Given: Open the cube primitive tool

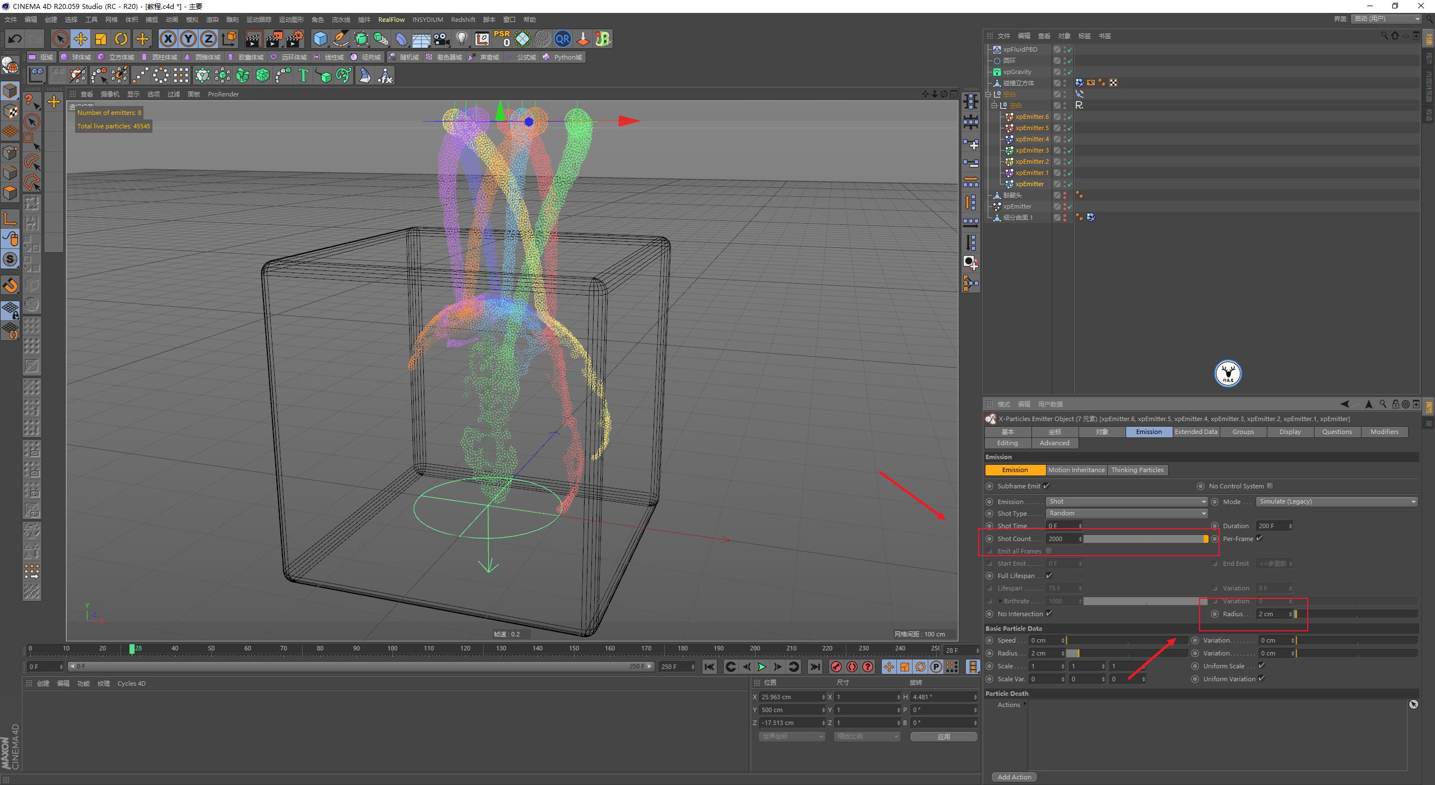Looking at the screenshot, I should pyautogui.click(x=321, y=39).
